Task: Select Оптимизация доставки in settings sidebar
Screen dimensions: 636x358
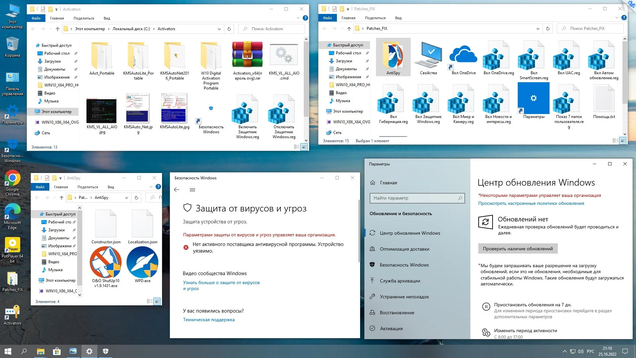Action: click(404, 249)
